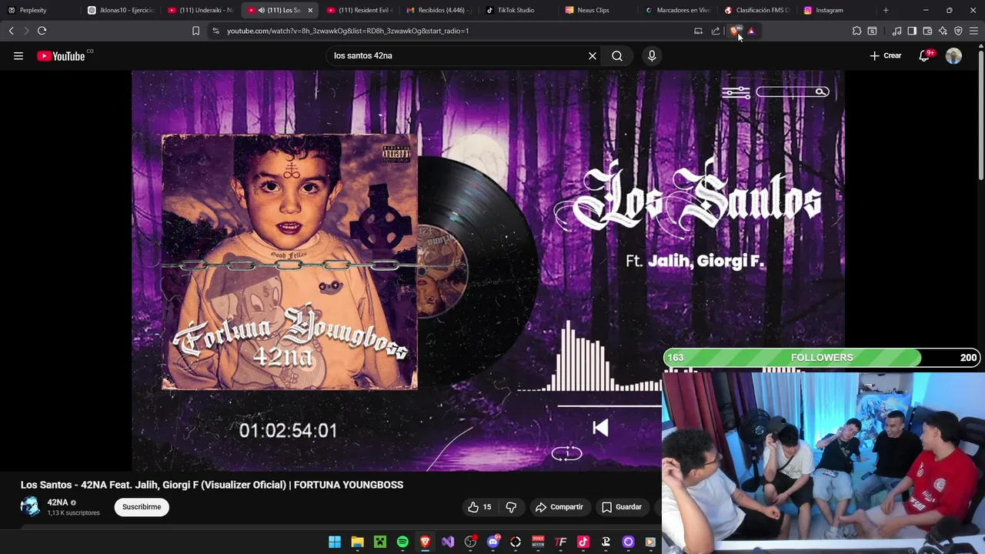Image resolution: width=985 pixels, height=554 pixels.
Task: Open the Brave Shields lion icon
Action: tap(736, 31)
